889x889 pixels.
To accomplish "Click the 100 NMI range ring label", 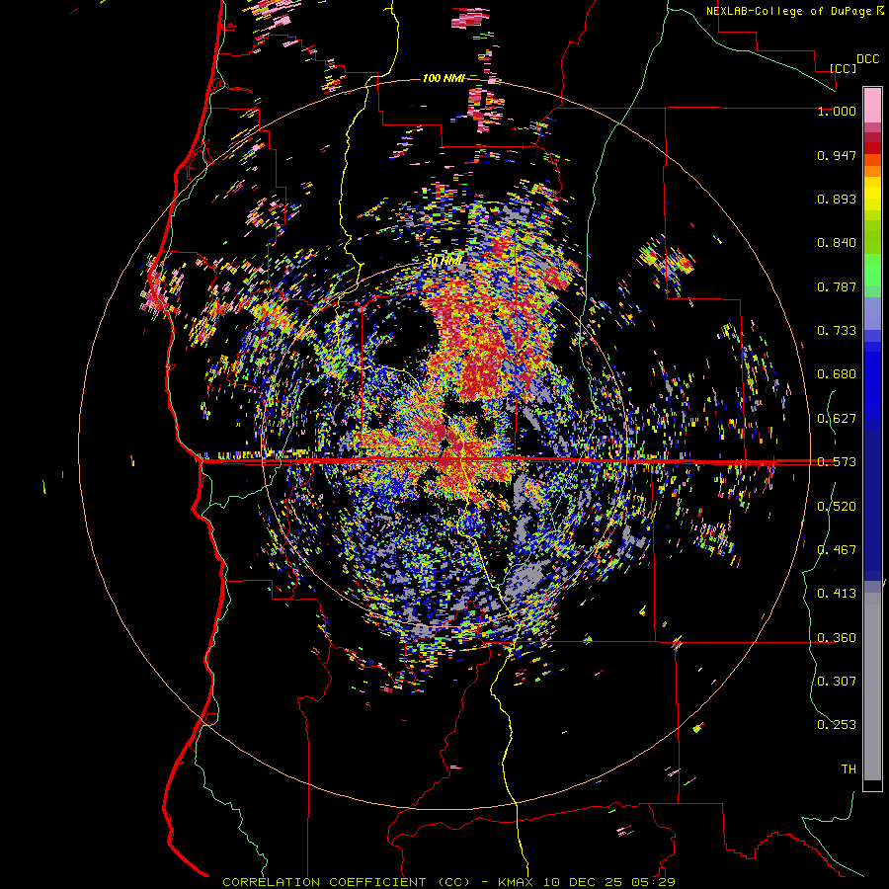I will pos(444,78).
